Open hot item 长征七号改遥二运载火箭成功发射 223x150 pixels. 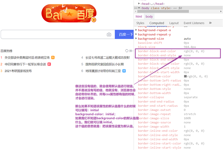[108, 57]
